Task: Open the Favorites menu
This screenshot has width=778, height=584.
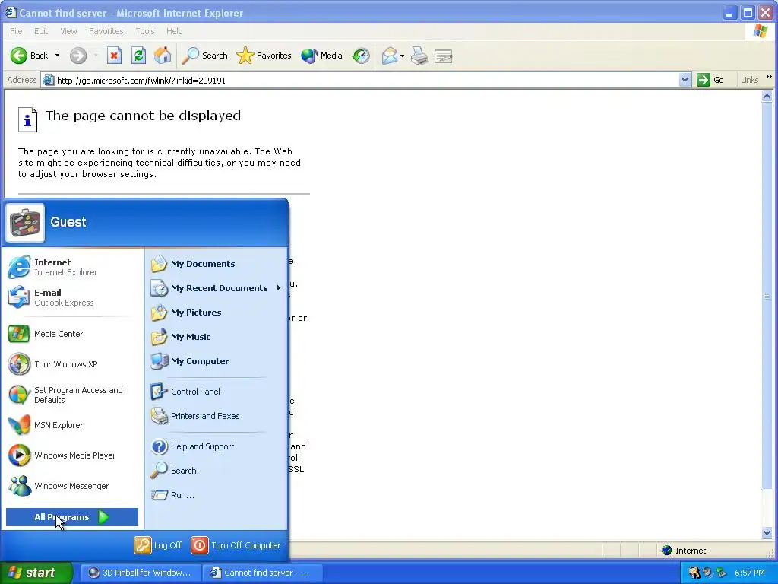Action: (106, 31)
